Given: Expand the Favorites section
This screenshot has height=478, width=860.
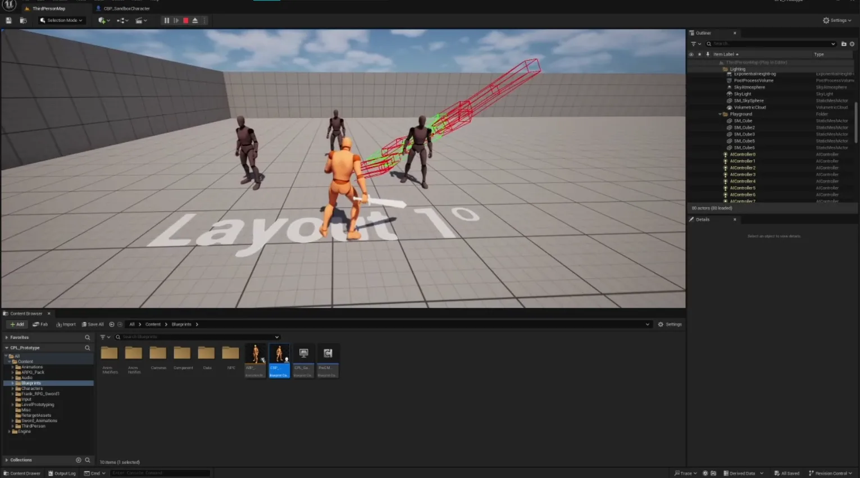Looking at the screenshot, I should click(x=7, y=338).
